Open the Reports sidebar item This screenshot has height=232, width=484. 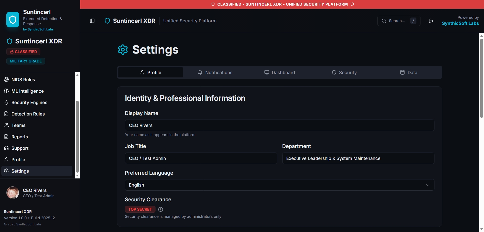tap(20, 137)
